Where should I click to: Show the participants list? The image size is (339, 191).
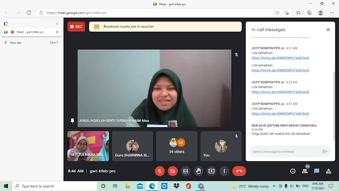305,171
